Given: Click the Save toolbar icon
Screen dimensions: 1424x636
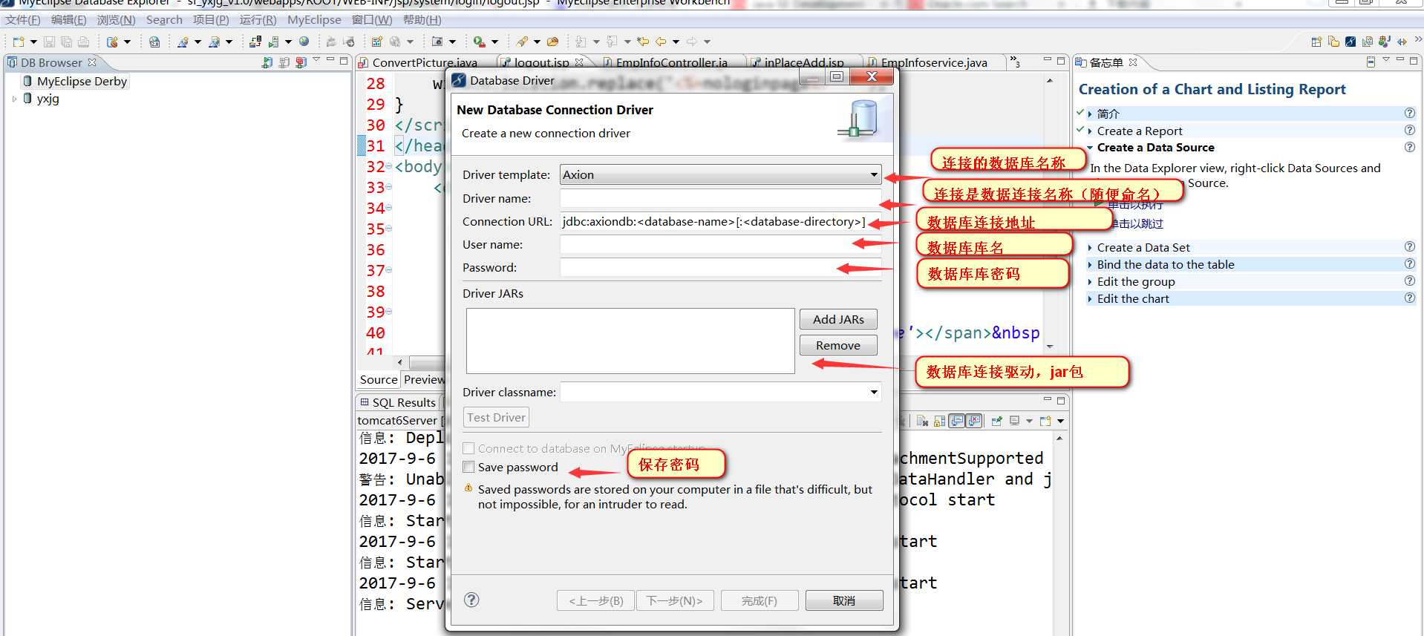Looking at the screenshot, I should click(49, 42).
